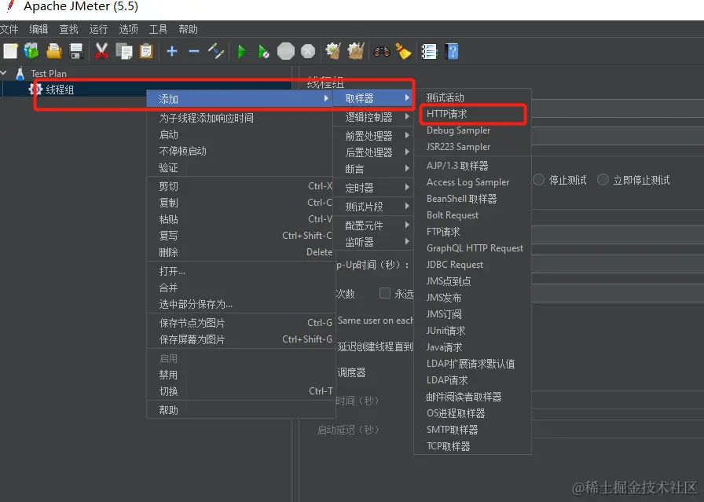Expand the 逻辑控制器 submenu
The width and height of the screenshot is (704, 502).
pyautogui.click(x=372, y=117)
